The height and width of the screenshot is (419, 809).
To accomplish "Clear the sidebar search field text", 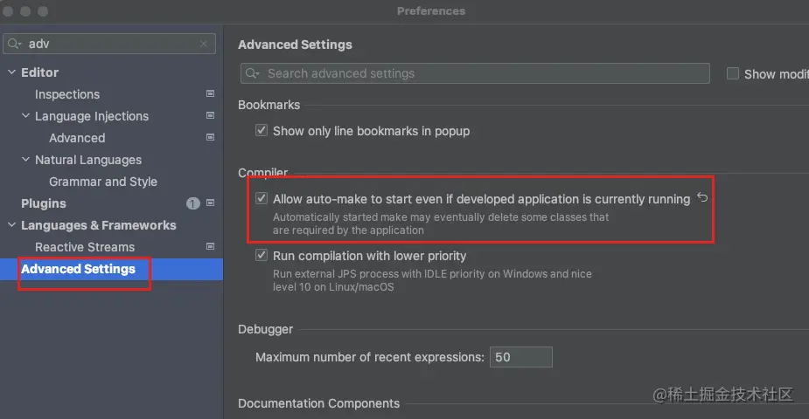I will pos(204,43).
